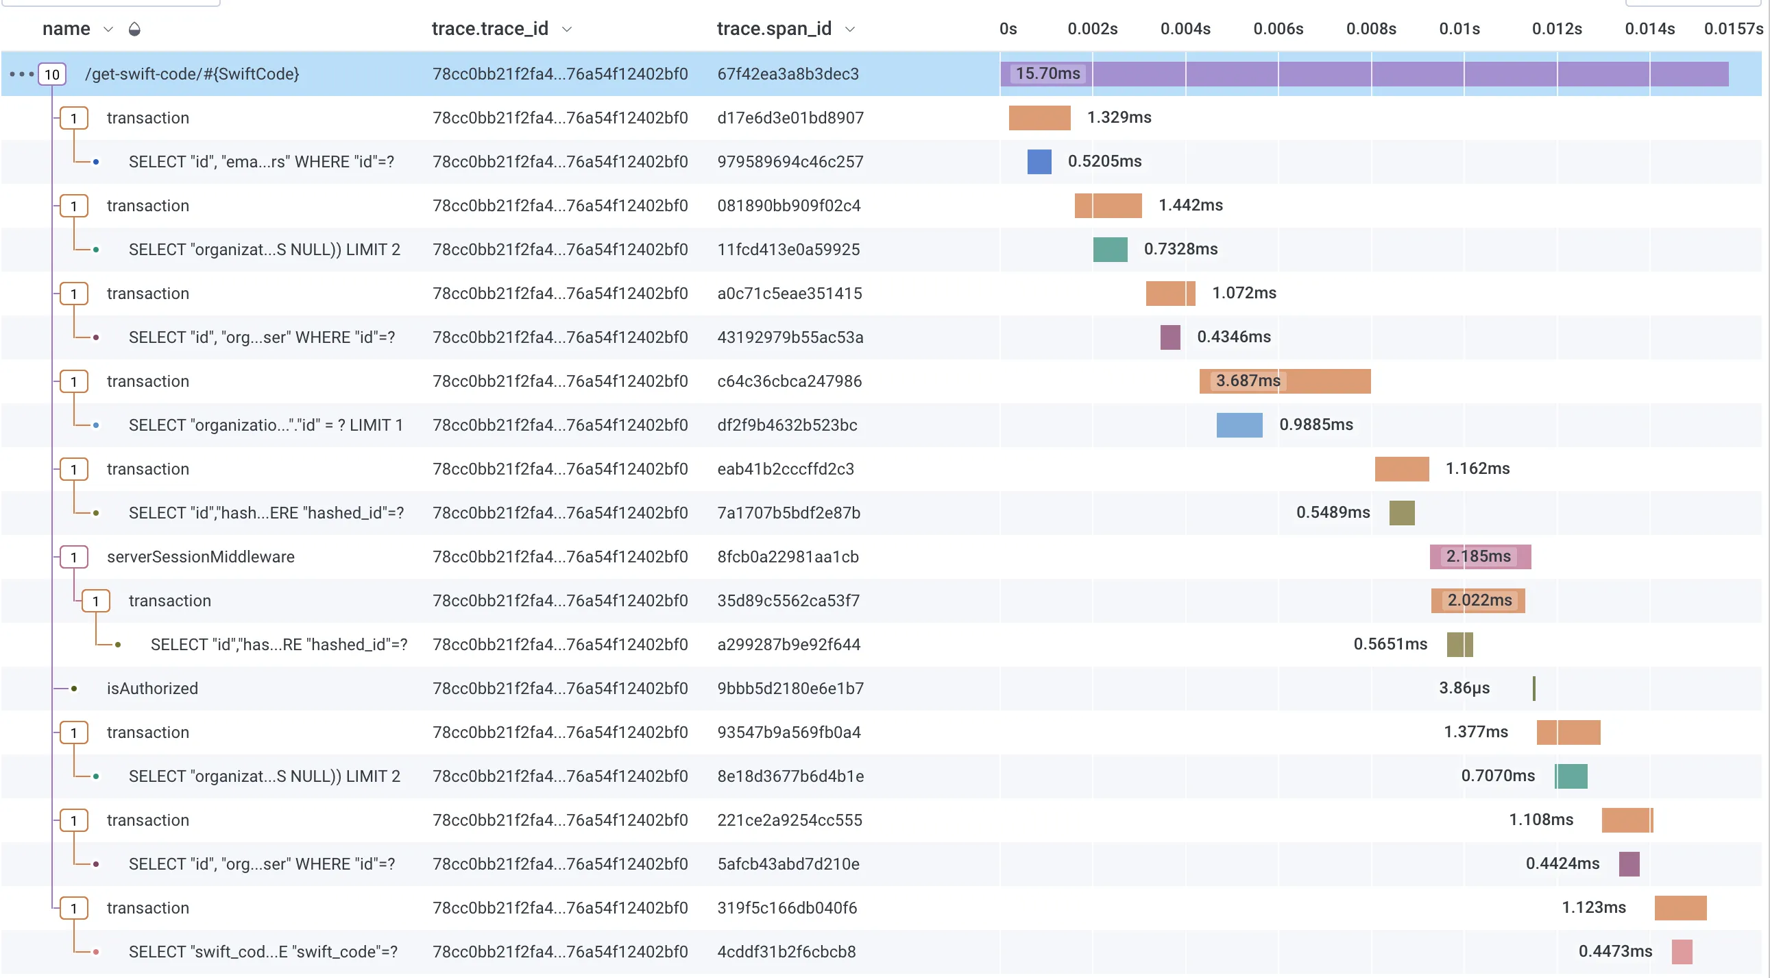
Task: Select SELECT "organizatio..." LIMIT 1 span
Action: (x=265, y=425)
